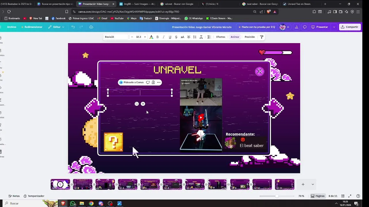369x207 pixels.
Task: Click the undo arrow icon
Action: tap(73, 27)
